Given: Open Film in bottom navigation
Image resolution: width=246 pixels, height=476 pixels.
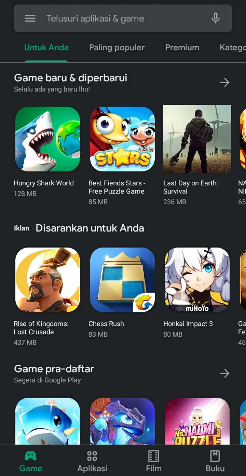Looking at the screenshot, I should click(154, 461).
